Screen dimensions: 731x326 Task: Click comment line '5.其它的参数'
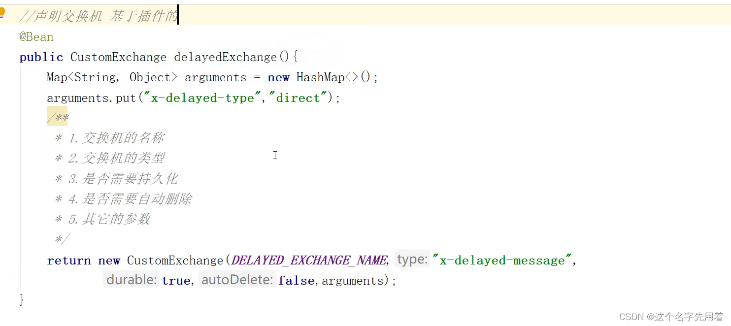(109, 219)
